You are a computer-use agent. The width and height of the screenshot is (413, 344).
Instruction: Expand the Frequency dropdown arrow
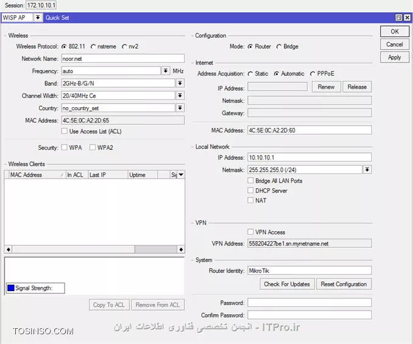coord(166,71)
